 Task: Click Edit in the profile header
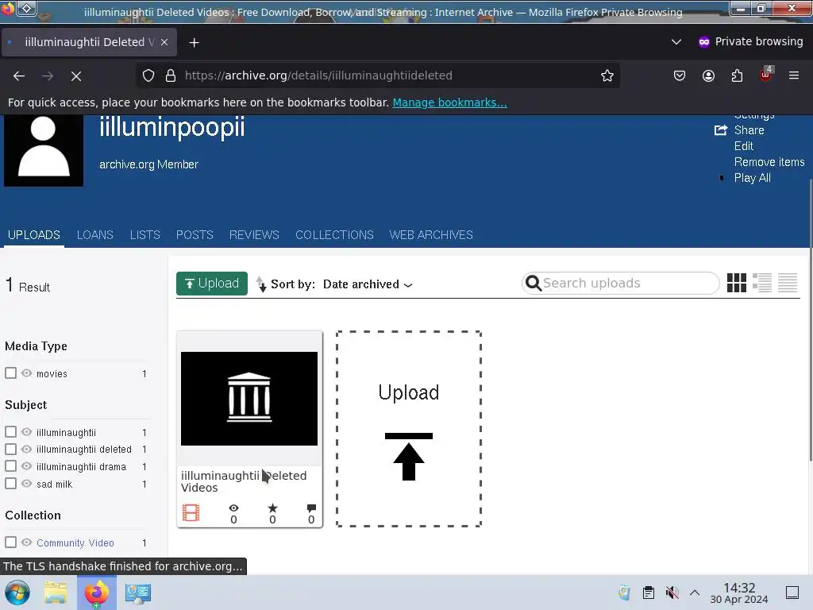click(x=743, y=146)
